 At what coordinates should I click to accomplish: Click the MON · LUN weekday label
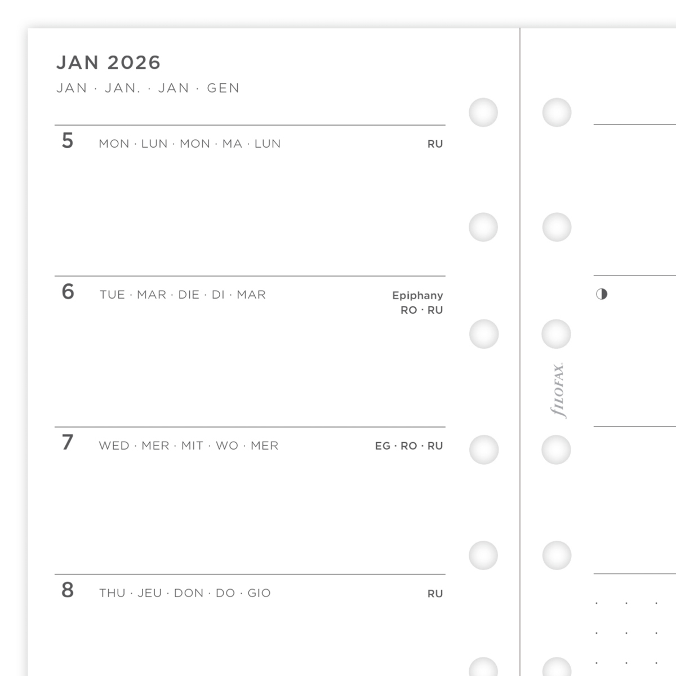coord(189,144)
